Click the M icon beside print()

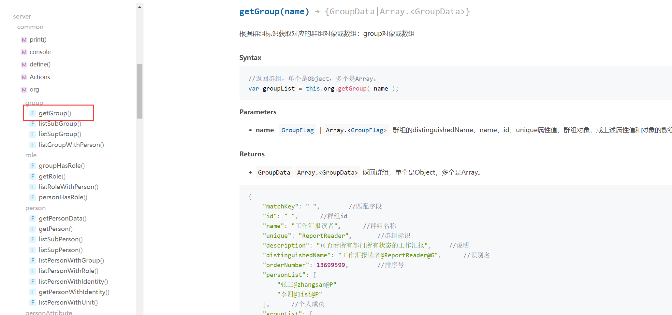(24, 40)
